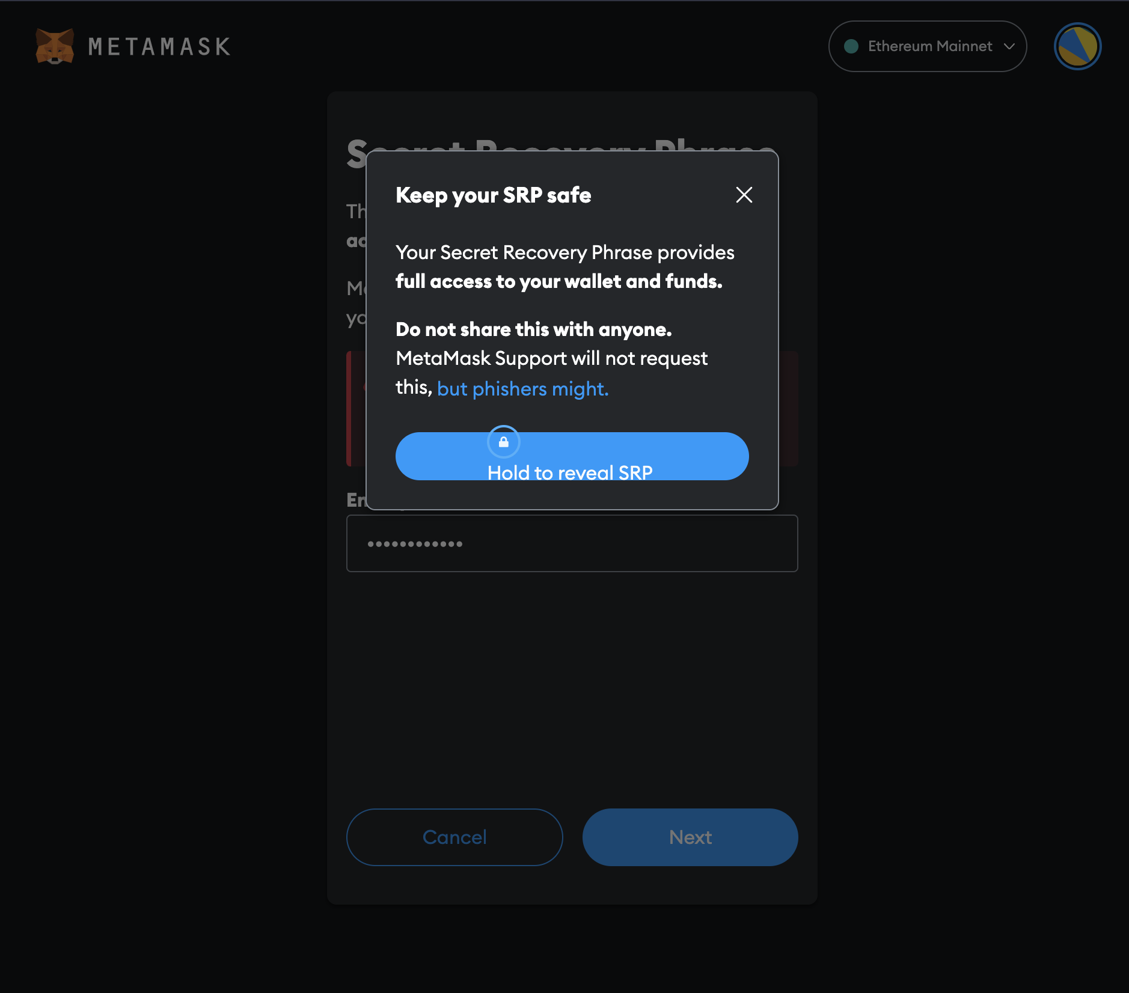Dismiss the Keep your SRP safe dialog
The height and width of the screenshot is (993, 1129).
[743, 195]
